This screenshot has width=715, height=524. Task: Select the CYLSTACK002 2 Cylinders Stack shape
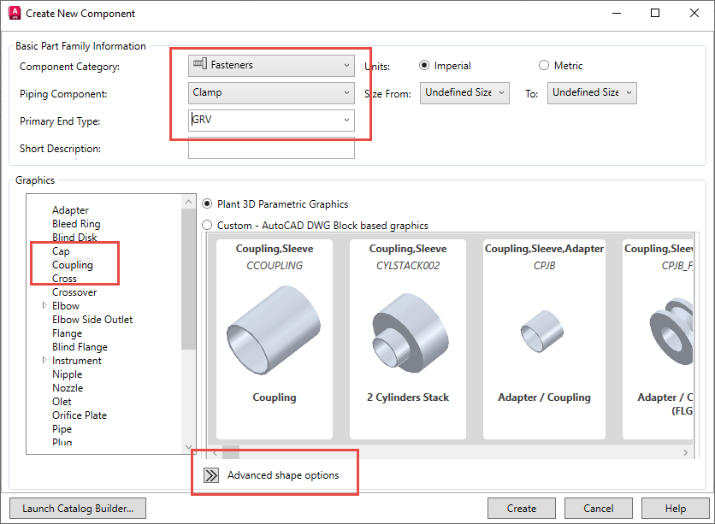pyautogui.click(x=408, y=333)
